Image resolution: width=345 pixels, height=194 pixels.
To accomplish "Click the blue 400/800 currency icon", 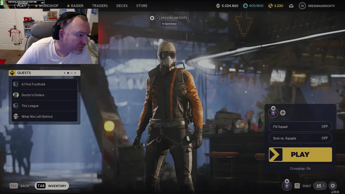I will point(245,6).
